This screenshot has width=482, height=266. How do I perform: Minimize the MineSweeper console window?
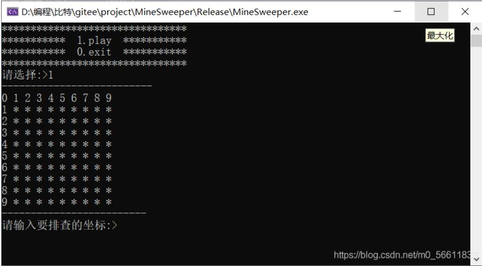(398, 12)
